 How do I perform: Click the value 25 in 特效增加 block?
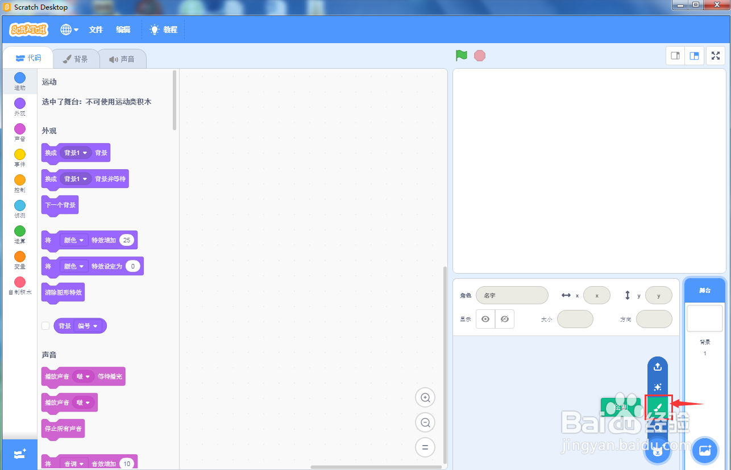point(127,240)
